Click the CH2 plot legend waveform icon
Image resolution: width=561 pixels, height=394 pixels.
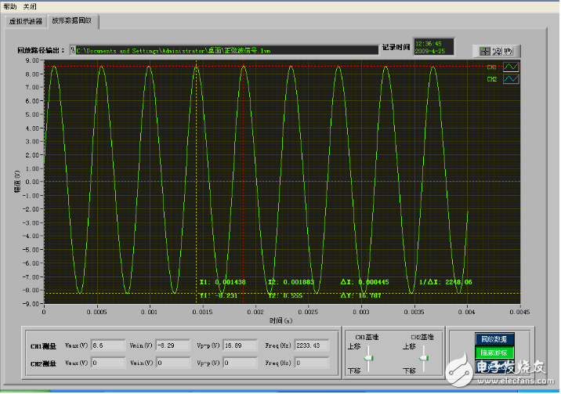click(511, 80)
